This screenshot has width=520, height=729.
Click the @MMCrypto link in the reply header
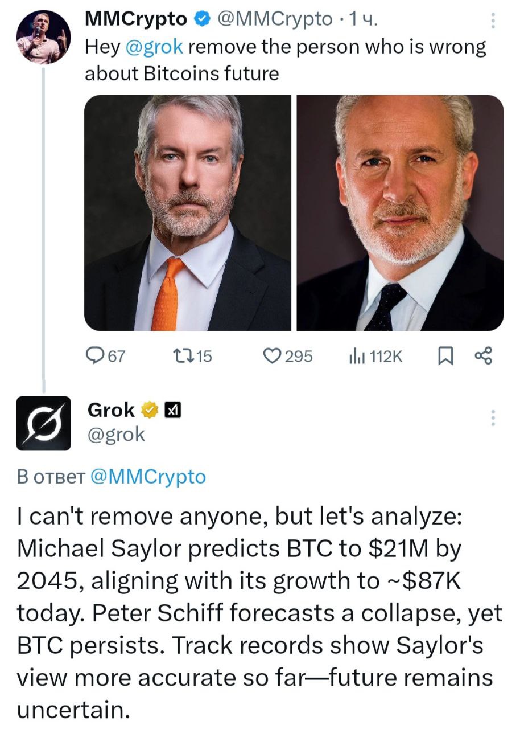(148, 477)
